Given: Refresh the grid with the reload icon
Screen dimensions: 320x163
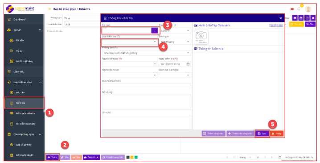Looking at the screenshot, I should pyautogui.click(x=279, y=157).
